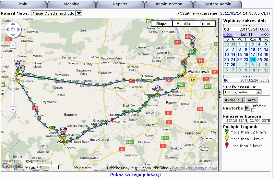Open the System Admin tab

pyautogui.click(x=218, y=4)
